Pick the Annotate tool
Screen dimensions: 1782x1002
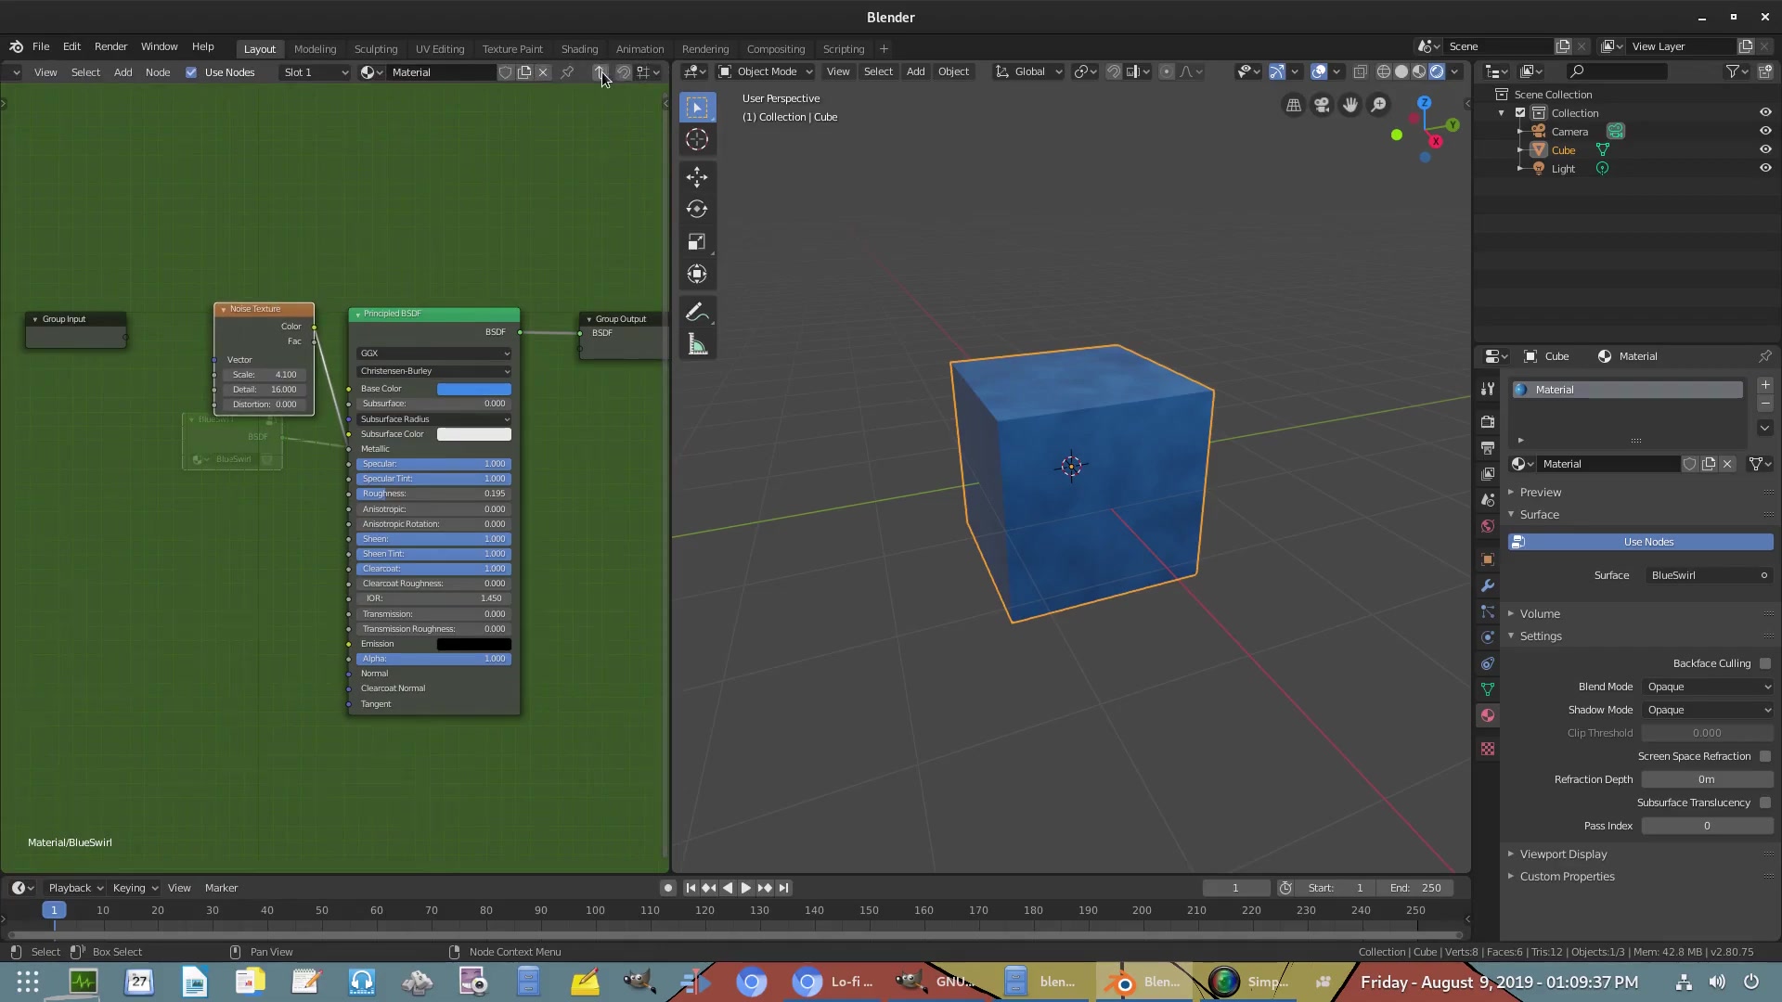coord(697,311)
